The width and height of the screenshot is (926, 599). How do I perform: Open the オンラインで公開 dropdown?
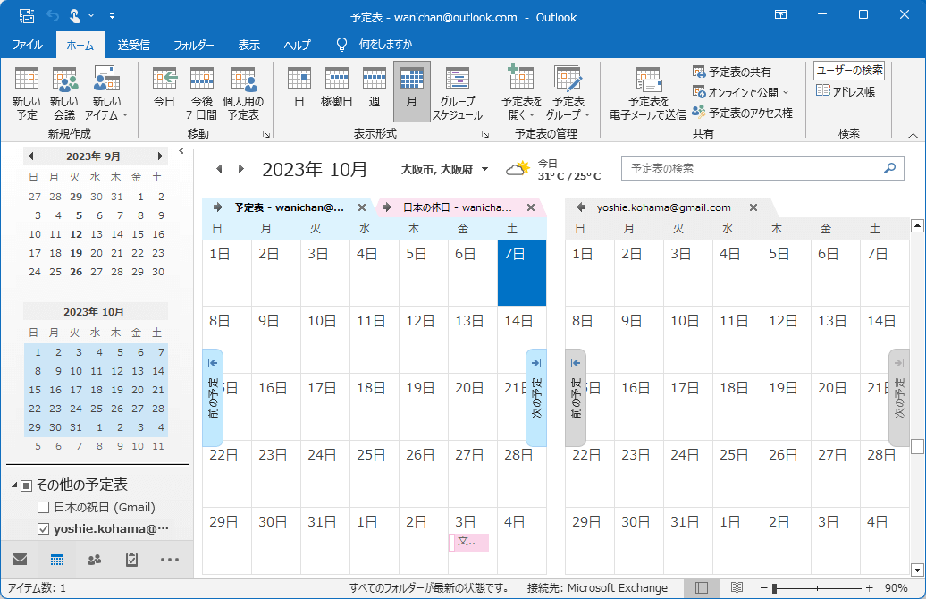coord(741,93)
